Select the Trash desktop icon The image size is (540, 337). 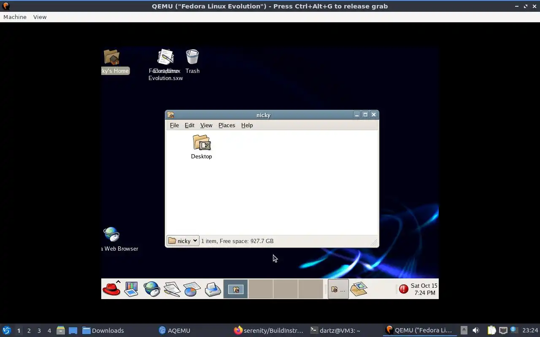coord(192,62)
